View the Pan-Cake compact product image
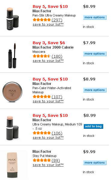 12,92
